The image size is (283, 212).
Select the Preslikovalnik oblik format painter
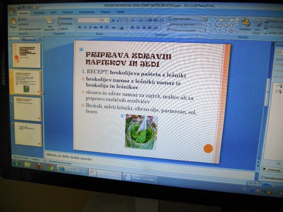click(x=29, y=29)
